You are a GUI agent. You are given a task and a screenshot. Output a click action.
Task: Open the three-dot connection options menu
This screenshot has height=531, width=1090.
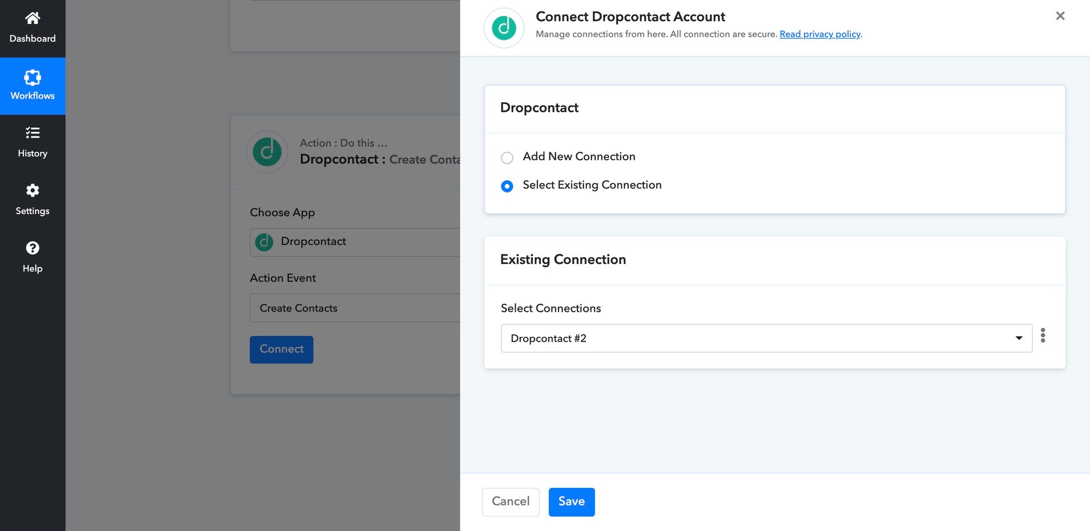pyautogui.click(x=1043, y=336)
